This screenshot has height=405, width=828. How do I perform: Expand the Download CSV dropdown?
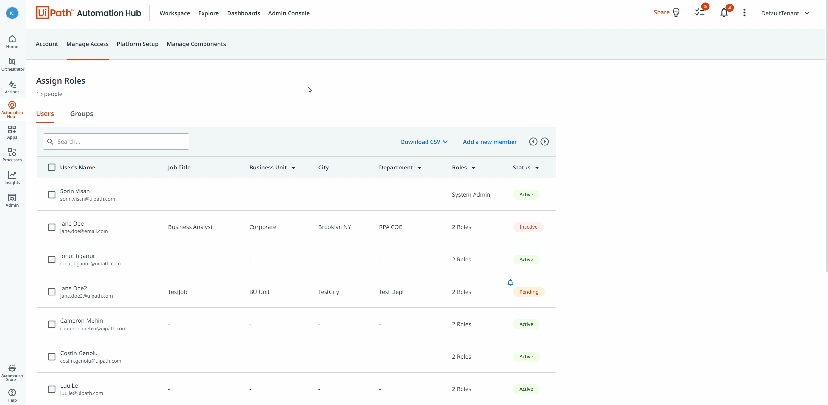pos(424,142)
